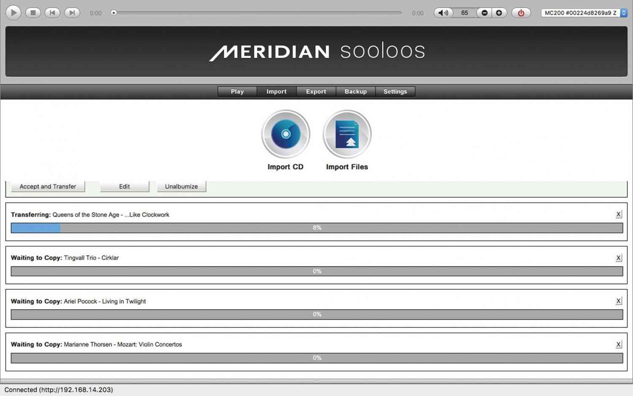Open the Play tab

[x=237, y=92]
